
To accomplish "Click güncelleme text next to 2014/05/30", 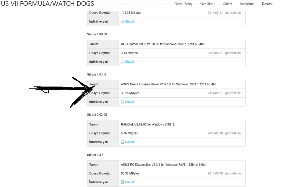I will click(x=233, y=133).
